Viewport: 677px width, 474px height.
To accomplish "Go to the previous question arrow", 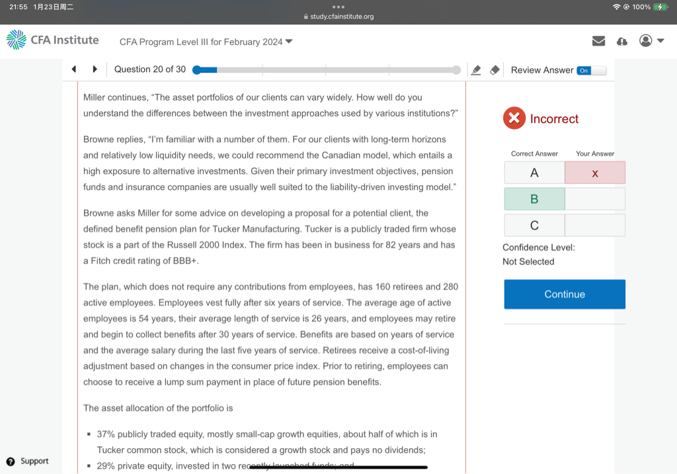I will 74,70.
